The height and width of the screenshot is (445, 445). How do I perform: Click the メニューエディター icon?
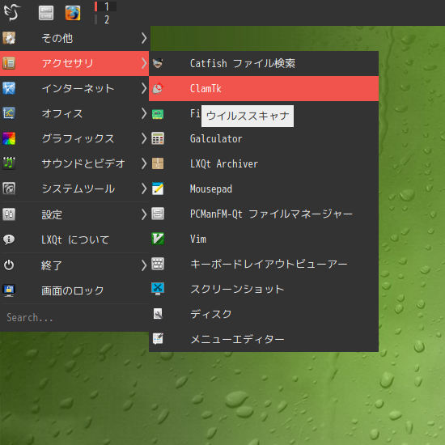[158, 339]
